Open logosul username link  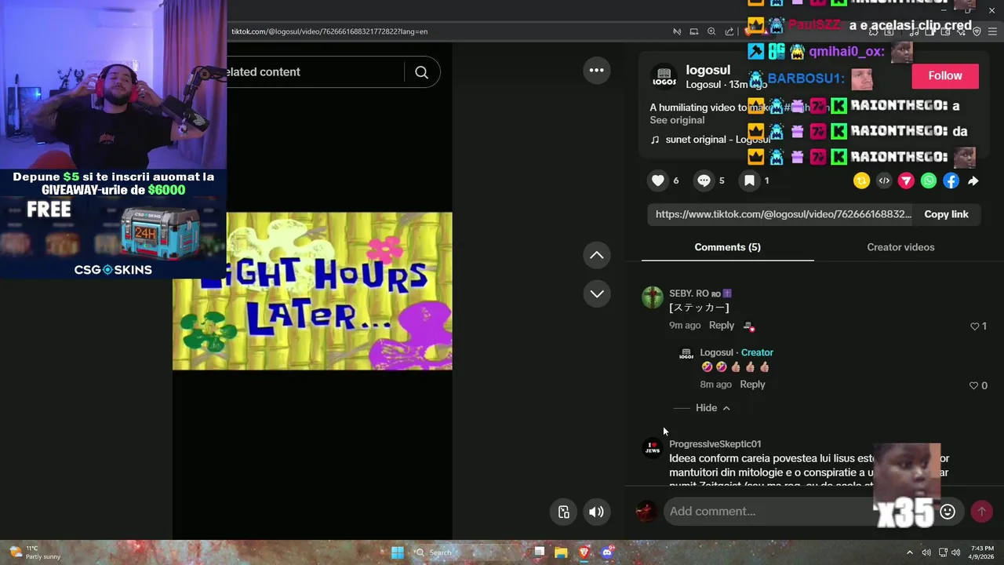[708, 71]
